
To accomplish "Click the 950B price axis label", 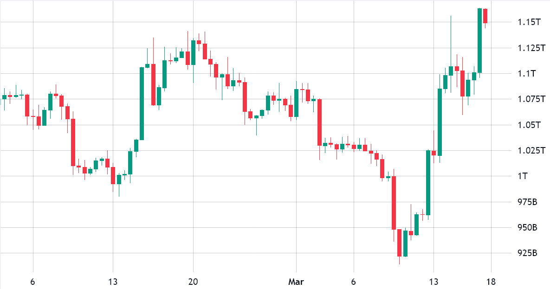I will [528, 228].
